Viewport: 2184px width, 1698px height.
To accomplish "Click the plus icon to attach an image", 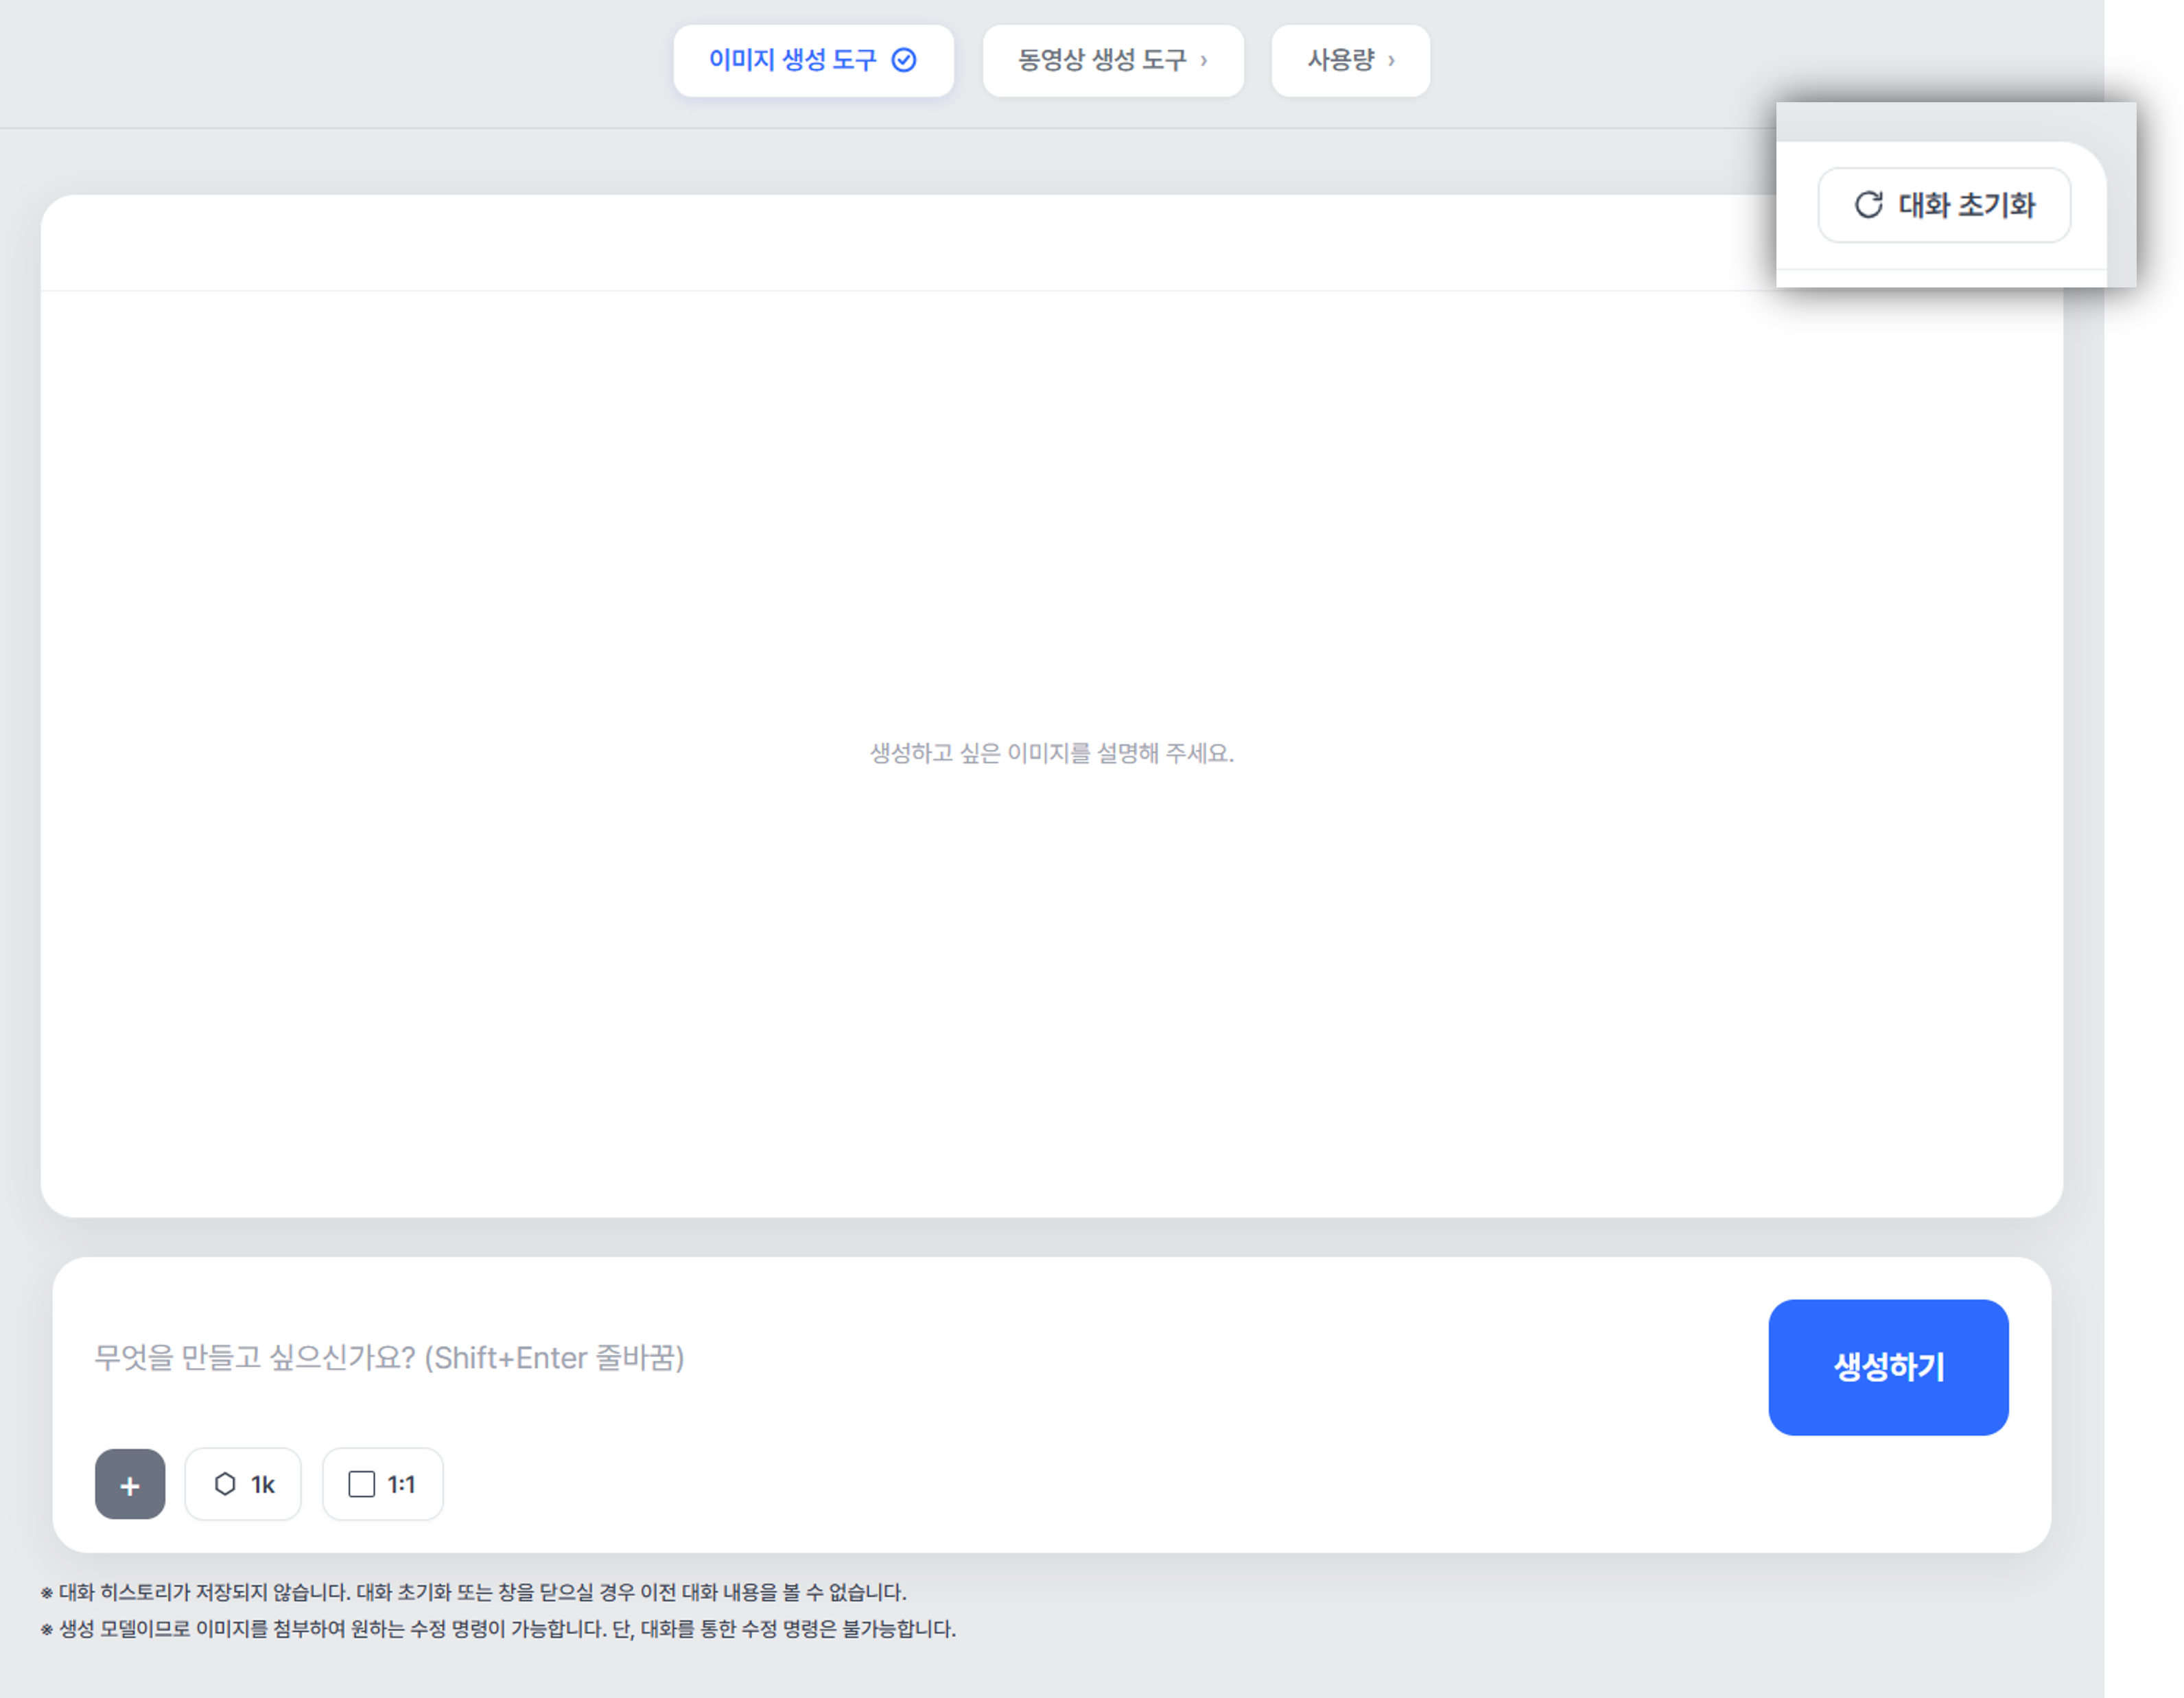I will (130, 1485).
